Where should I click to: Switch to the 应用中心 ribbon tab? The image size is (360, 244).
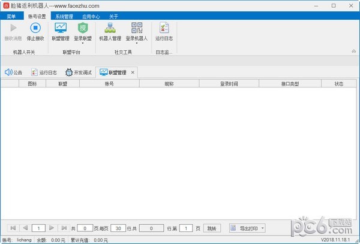point(91,16)
